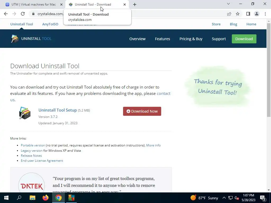271x203 pixels.
Task: Close the Uninstall Tool Download tab
Action: pyautogui.click(x=125, y=4)
